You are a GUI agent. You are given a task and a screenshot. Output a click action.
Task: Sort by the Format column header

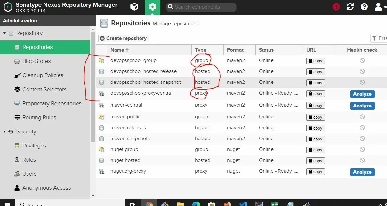pos(239,50)
